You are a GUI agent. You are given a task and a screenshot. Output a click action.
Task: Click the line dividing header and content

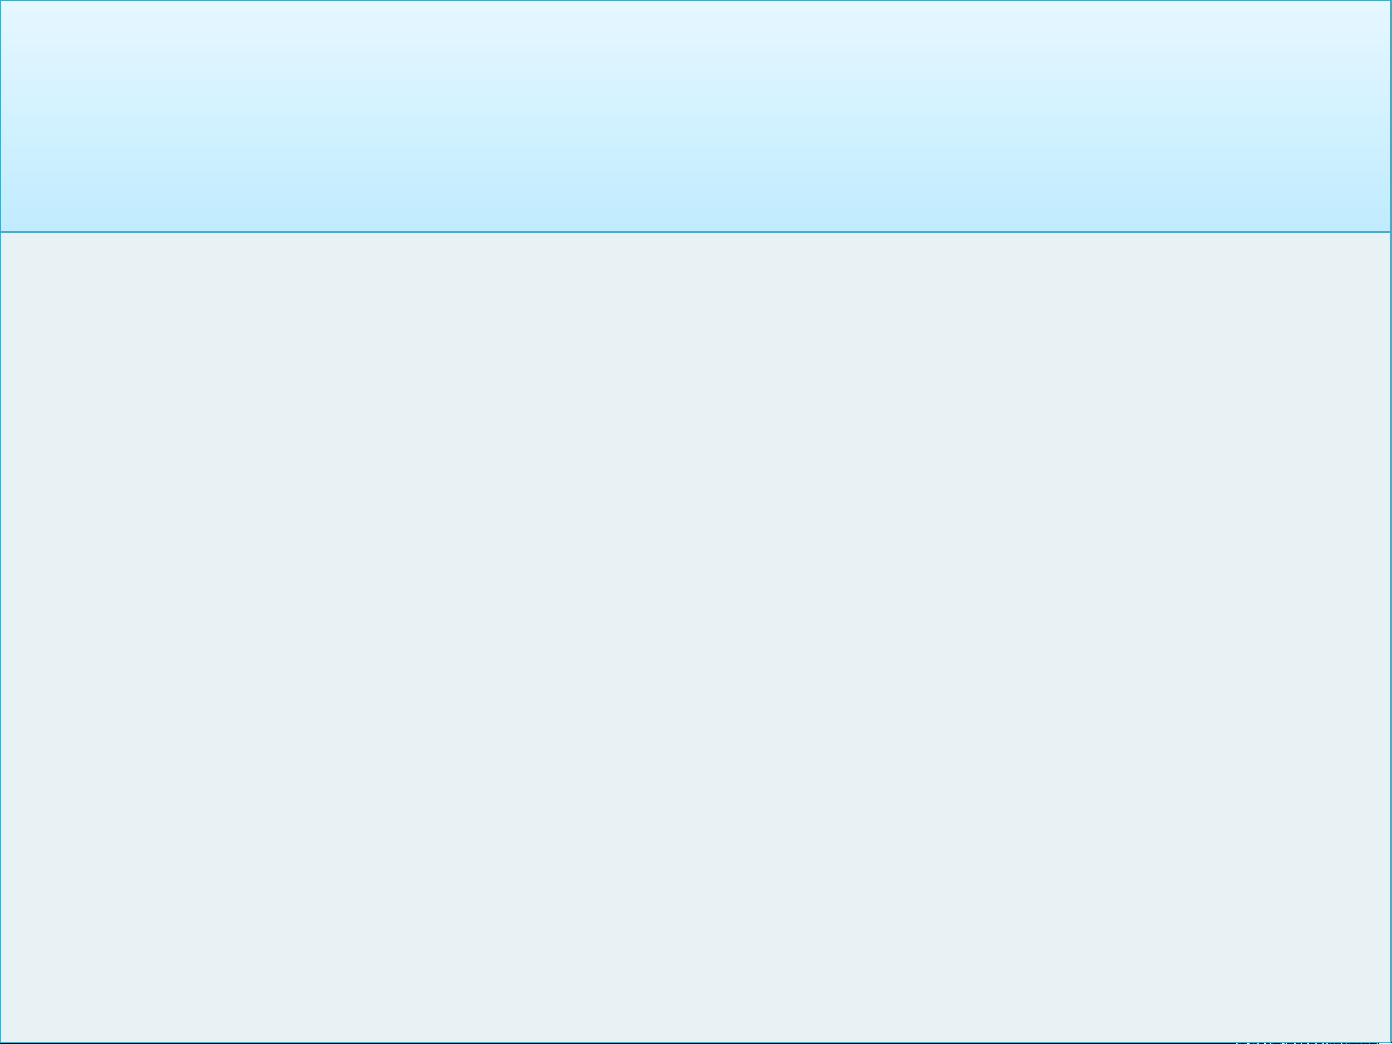pos(696,232)
